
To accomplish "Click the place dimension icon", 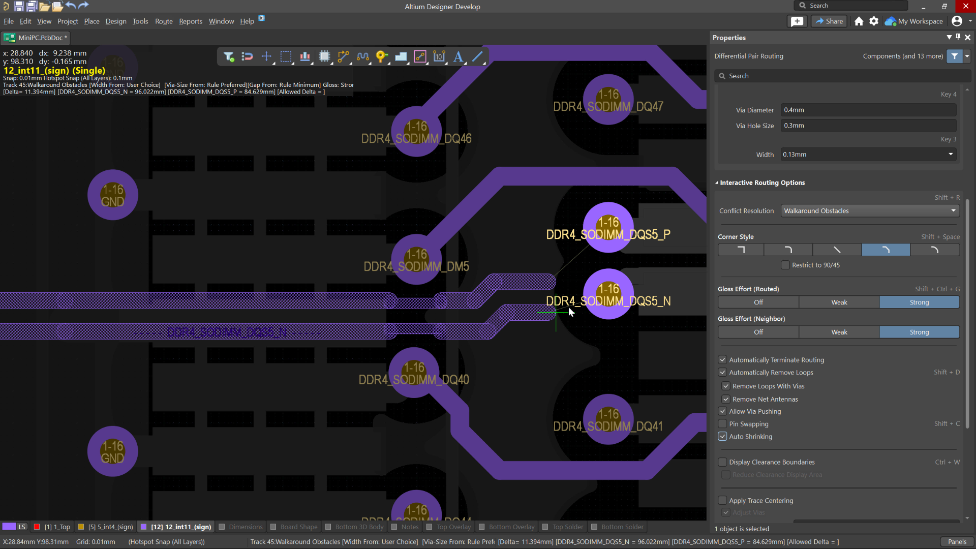I will pyautogui.click(x=439, y=56).
